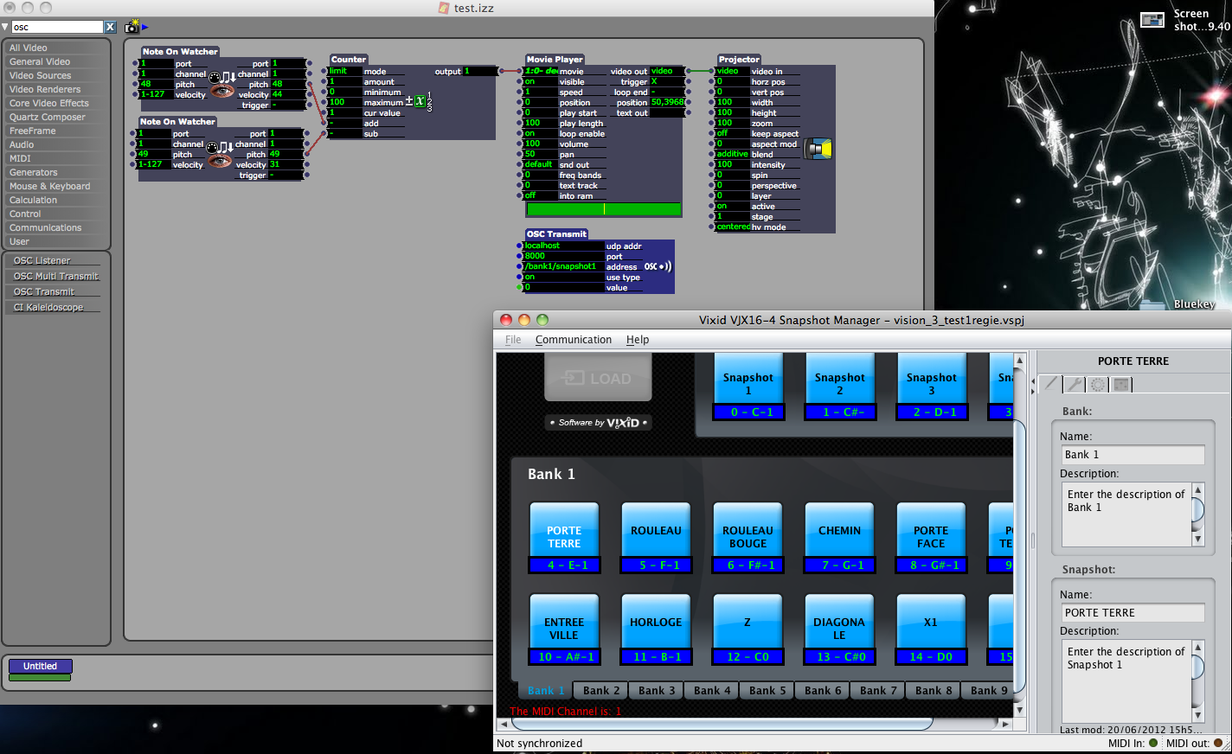Toggle Movie Player loop enable value

(541, 134)
